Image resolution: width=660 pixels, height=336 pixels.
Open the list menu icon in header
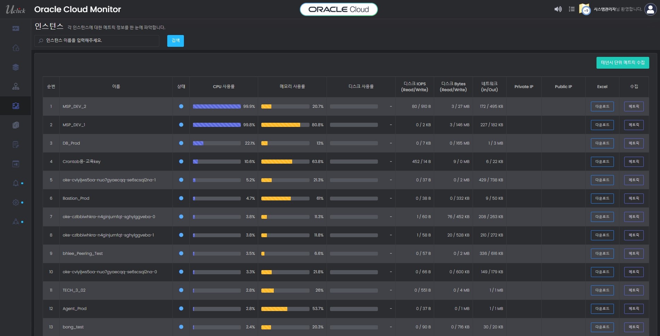[572, 9]
